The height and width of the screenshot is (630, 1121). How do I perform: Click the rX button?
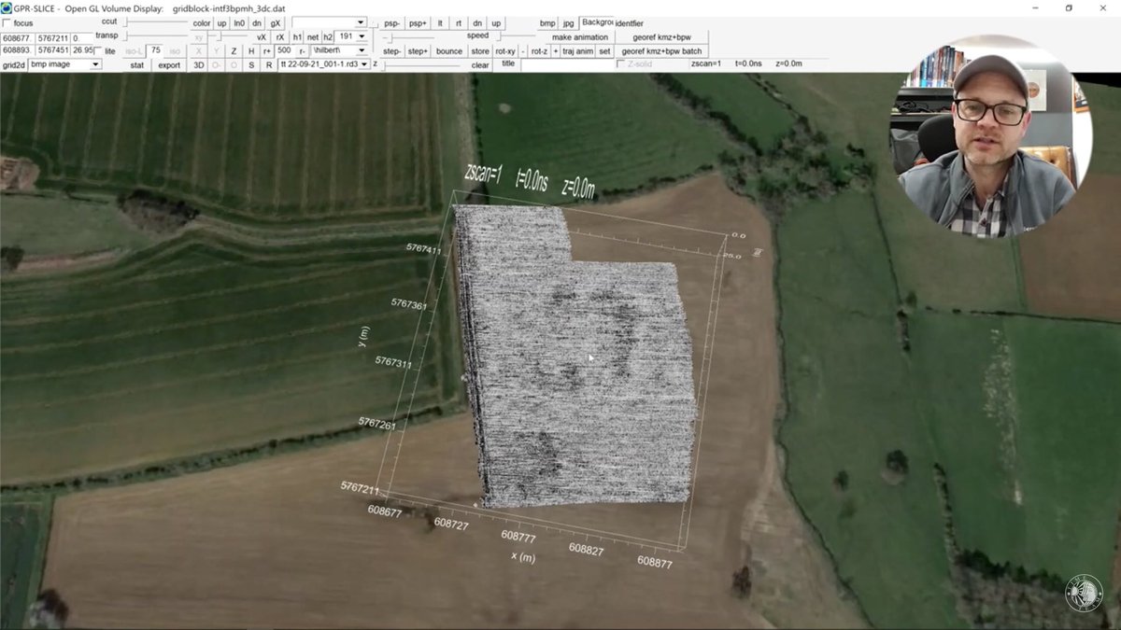click(280, 36)
